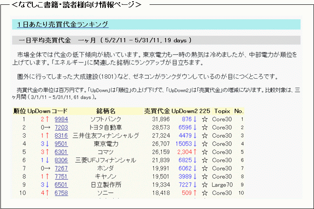Click the なでしこ書籍・読者様向け情報ページ frame title
314x209 pixels.
pos(77,4)
